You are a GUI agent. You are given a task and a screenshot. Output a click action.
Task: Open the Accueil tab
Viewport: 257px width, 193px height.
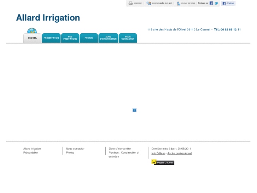pyautogui.click(x=32, y=38)
